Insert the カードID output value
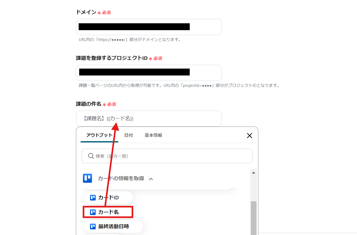Screen dimensions: 357x235 pos(108,198)
